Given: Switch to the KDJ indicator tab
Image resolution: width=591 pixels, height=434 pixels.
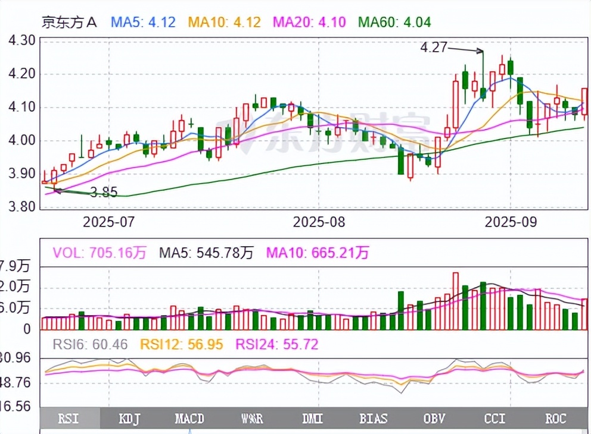Looking at the screenshot, I should [x=129, y=418].
